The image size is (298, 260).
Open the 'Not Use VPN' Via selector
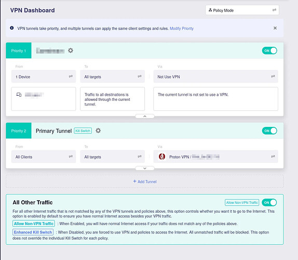[x=215, y=76]
